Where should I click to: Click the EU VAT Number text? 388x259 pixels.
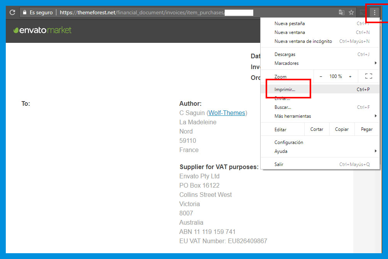[223, 241]
